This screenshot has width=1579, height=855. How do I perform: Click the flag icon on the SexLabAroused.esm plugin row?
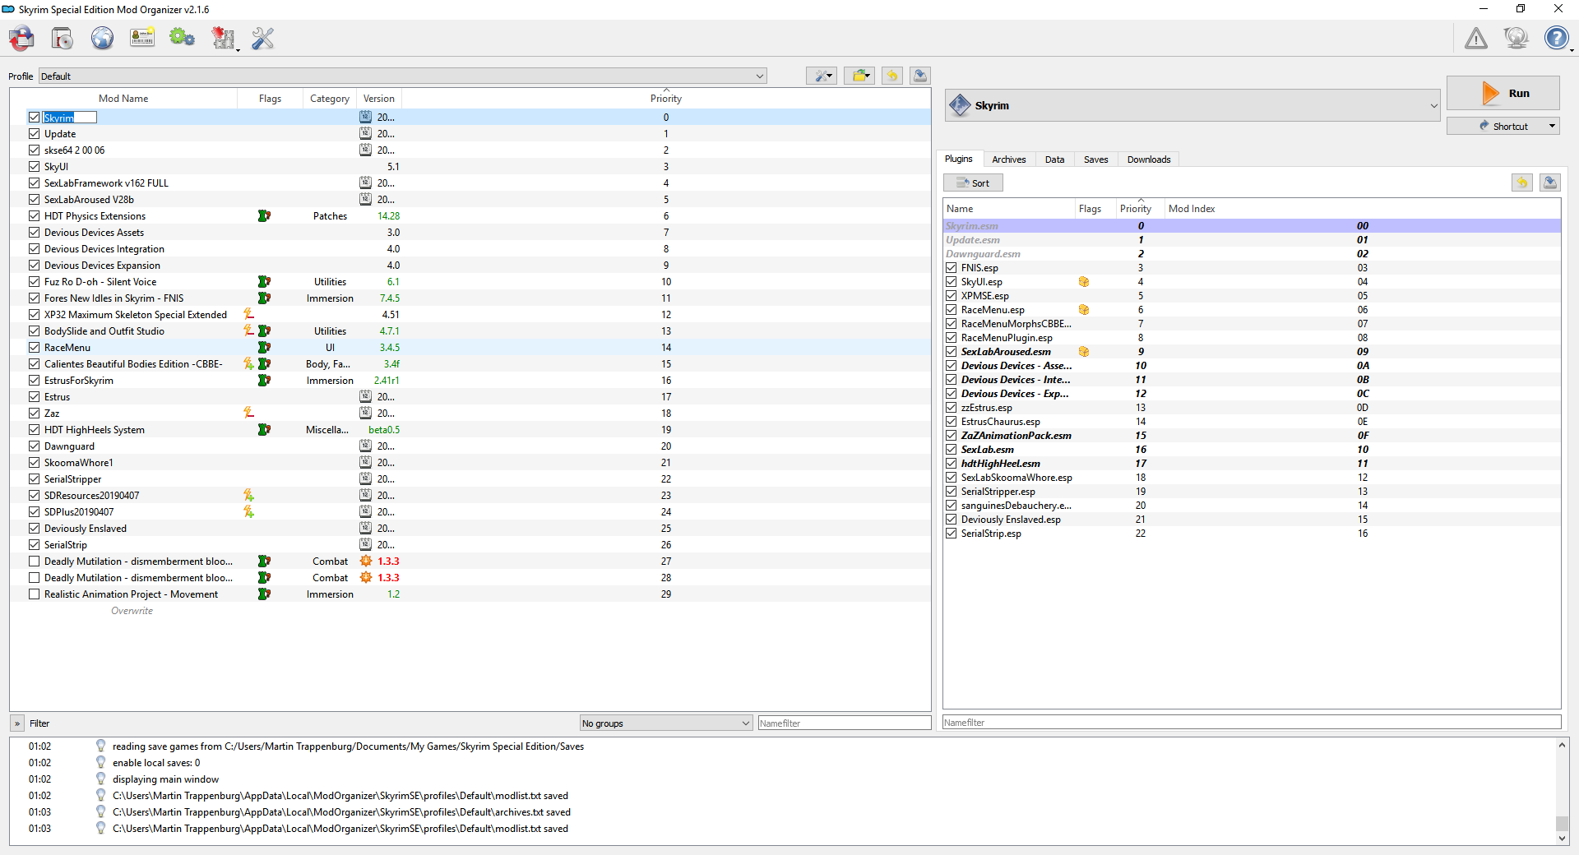[1084, 352]
